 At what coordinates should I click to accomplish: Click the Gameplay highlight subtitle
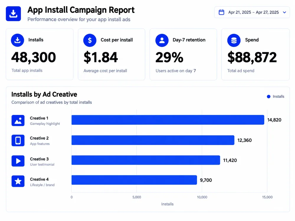coord(45,124)
